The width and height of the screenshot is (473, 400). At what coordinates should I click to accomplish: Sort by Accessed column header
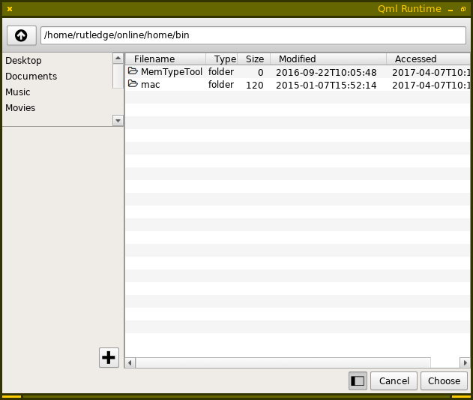pyautogui.click(x=415, y=59)
